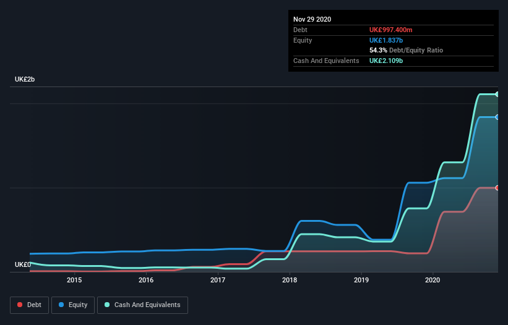
Task: Select the 2019 axis label
Action: 361,280
